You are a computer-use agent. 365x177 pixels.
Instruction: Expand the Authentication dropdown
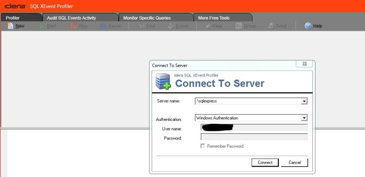click(x=304, y=118)
